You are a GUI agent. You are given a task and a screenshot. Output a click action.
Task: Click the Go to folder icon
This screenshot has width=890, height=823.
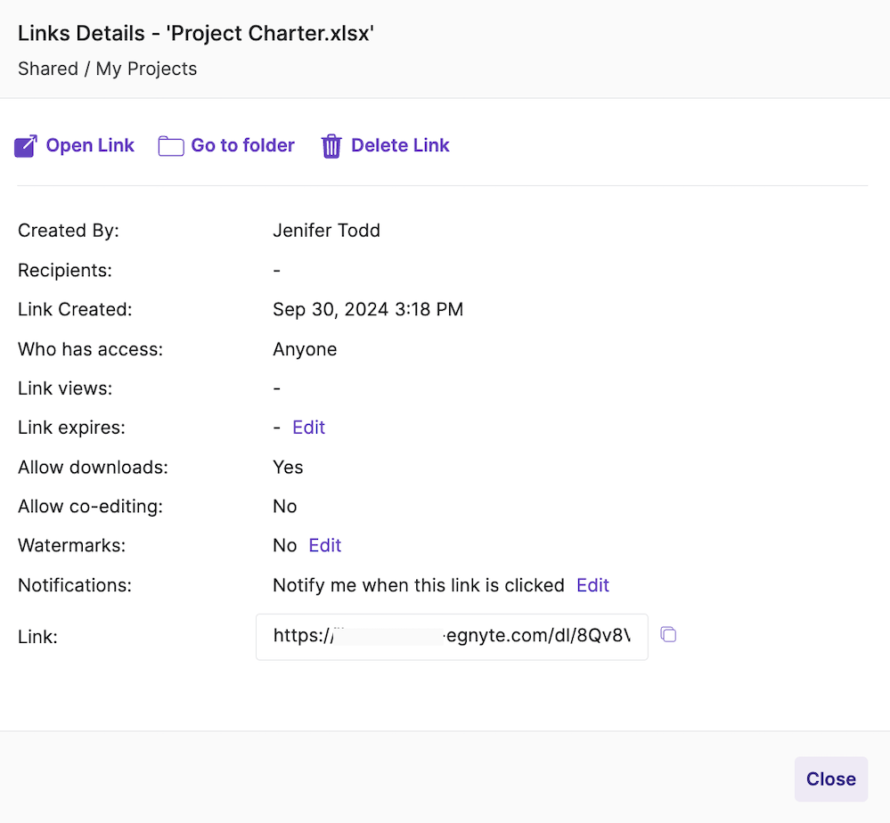171,146
